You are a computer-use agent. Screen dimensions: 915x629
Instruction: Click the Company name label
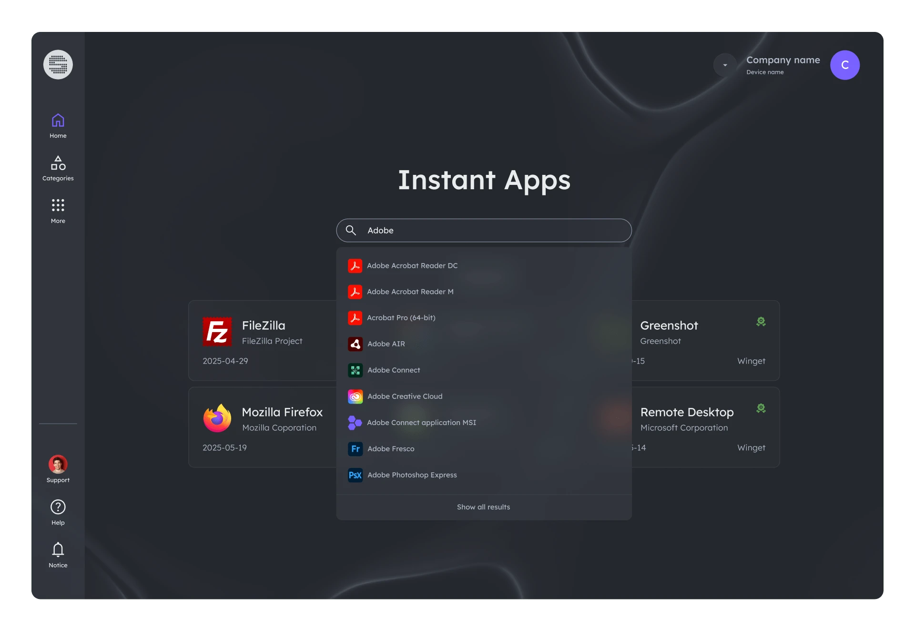coord(783,60)
